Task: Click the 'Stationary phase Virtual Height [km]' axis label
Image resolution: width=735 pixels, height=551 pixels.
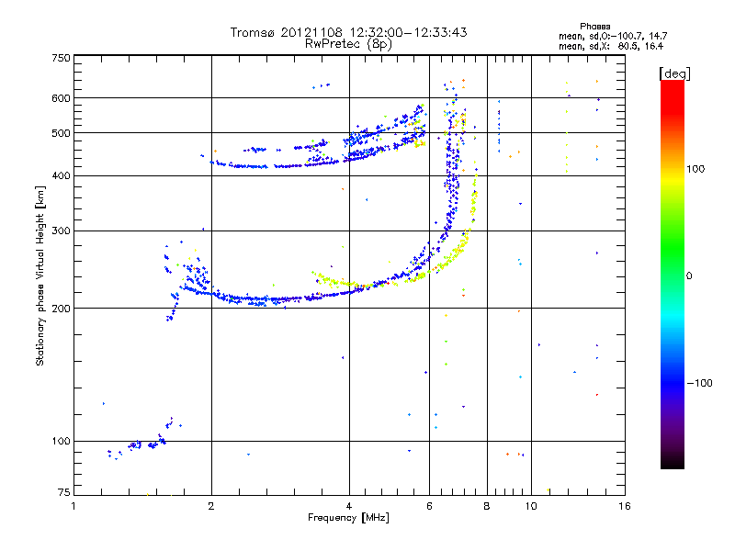Action: point(40,275)
